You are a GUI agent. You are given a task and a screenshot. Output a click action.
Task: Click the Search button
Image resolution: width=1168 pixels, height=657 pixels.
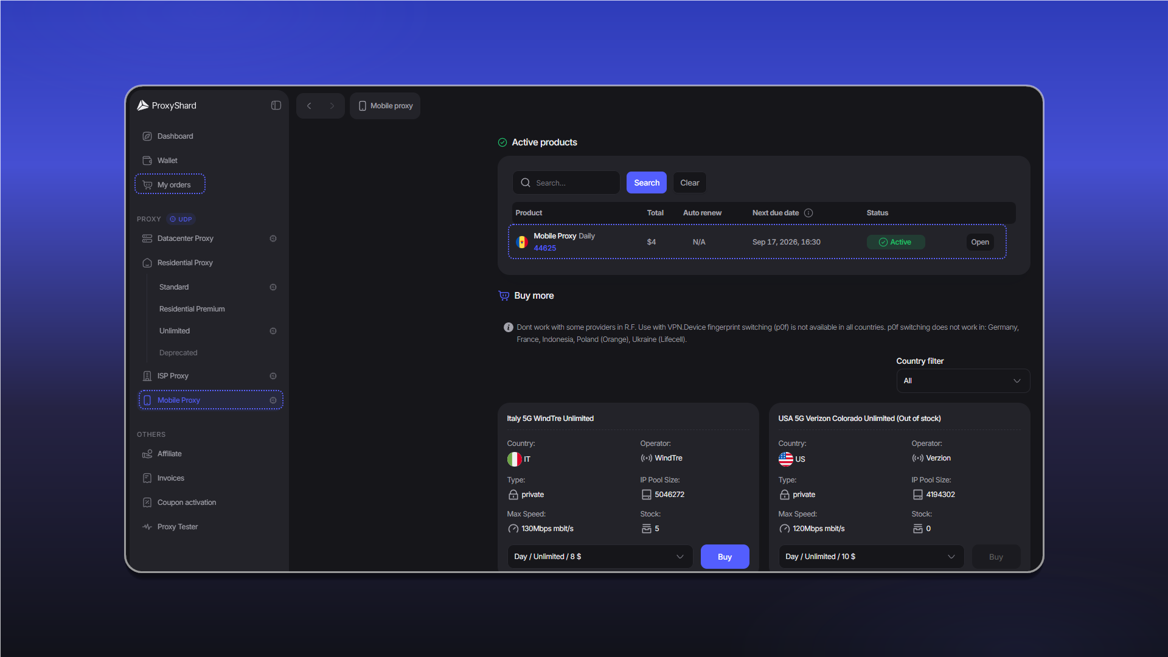[x=647, y=182]
